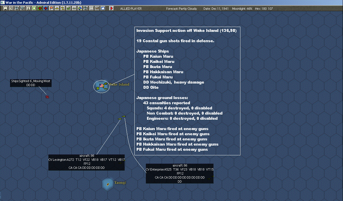Click the gray convoy ship toolbar icon

pos(74,8)
